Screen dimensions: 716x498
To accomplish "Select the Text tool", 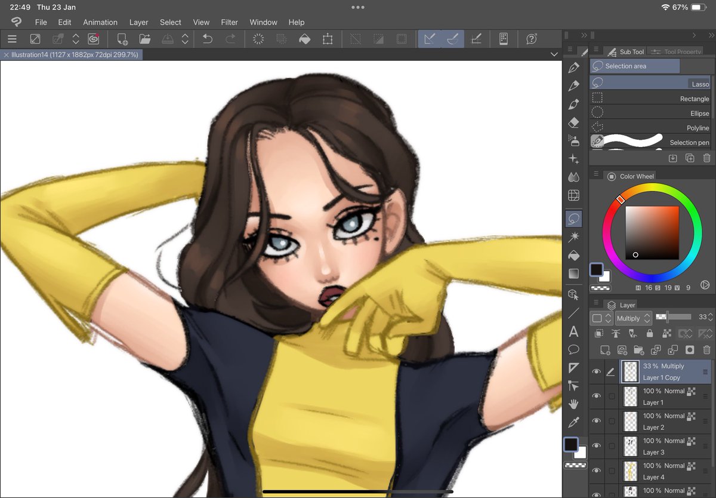I will (x=573, y=331).
